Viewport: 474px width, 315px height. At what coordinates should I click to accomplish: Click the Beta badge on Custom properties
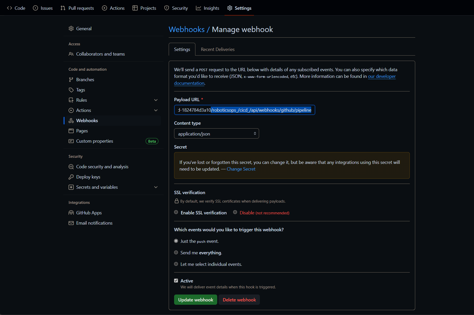pos(152,141)
